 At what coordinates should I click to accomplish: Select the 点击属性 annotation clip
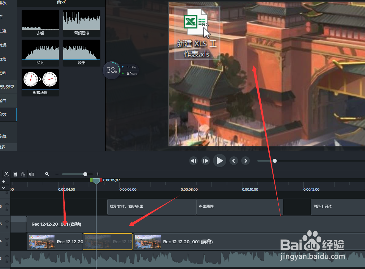[x=240, y=207]
